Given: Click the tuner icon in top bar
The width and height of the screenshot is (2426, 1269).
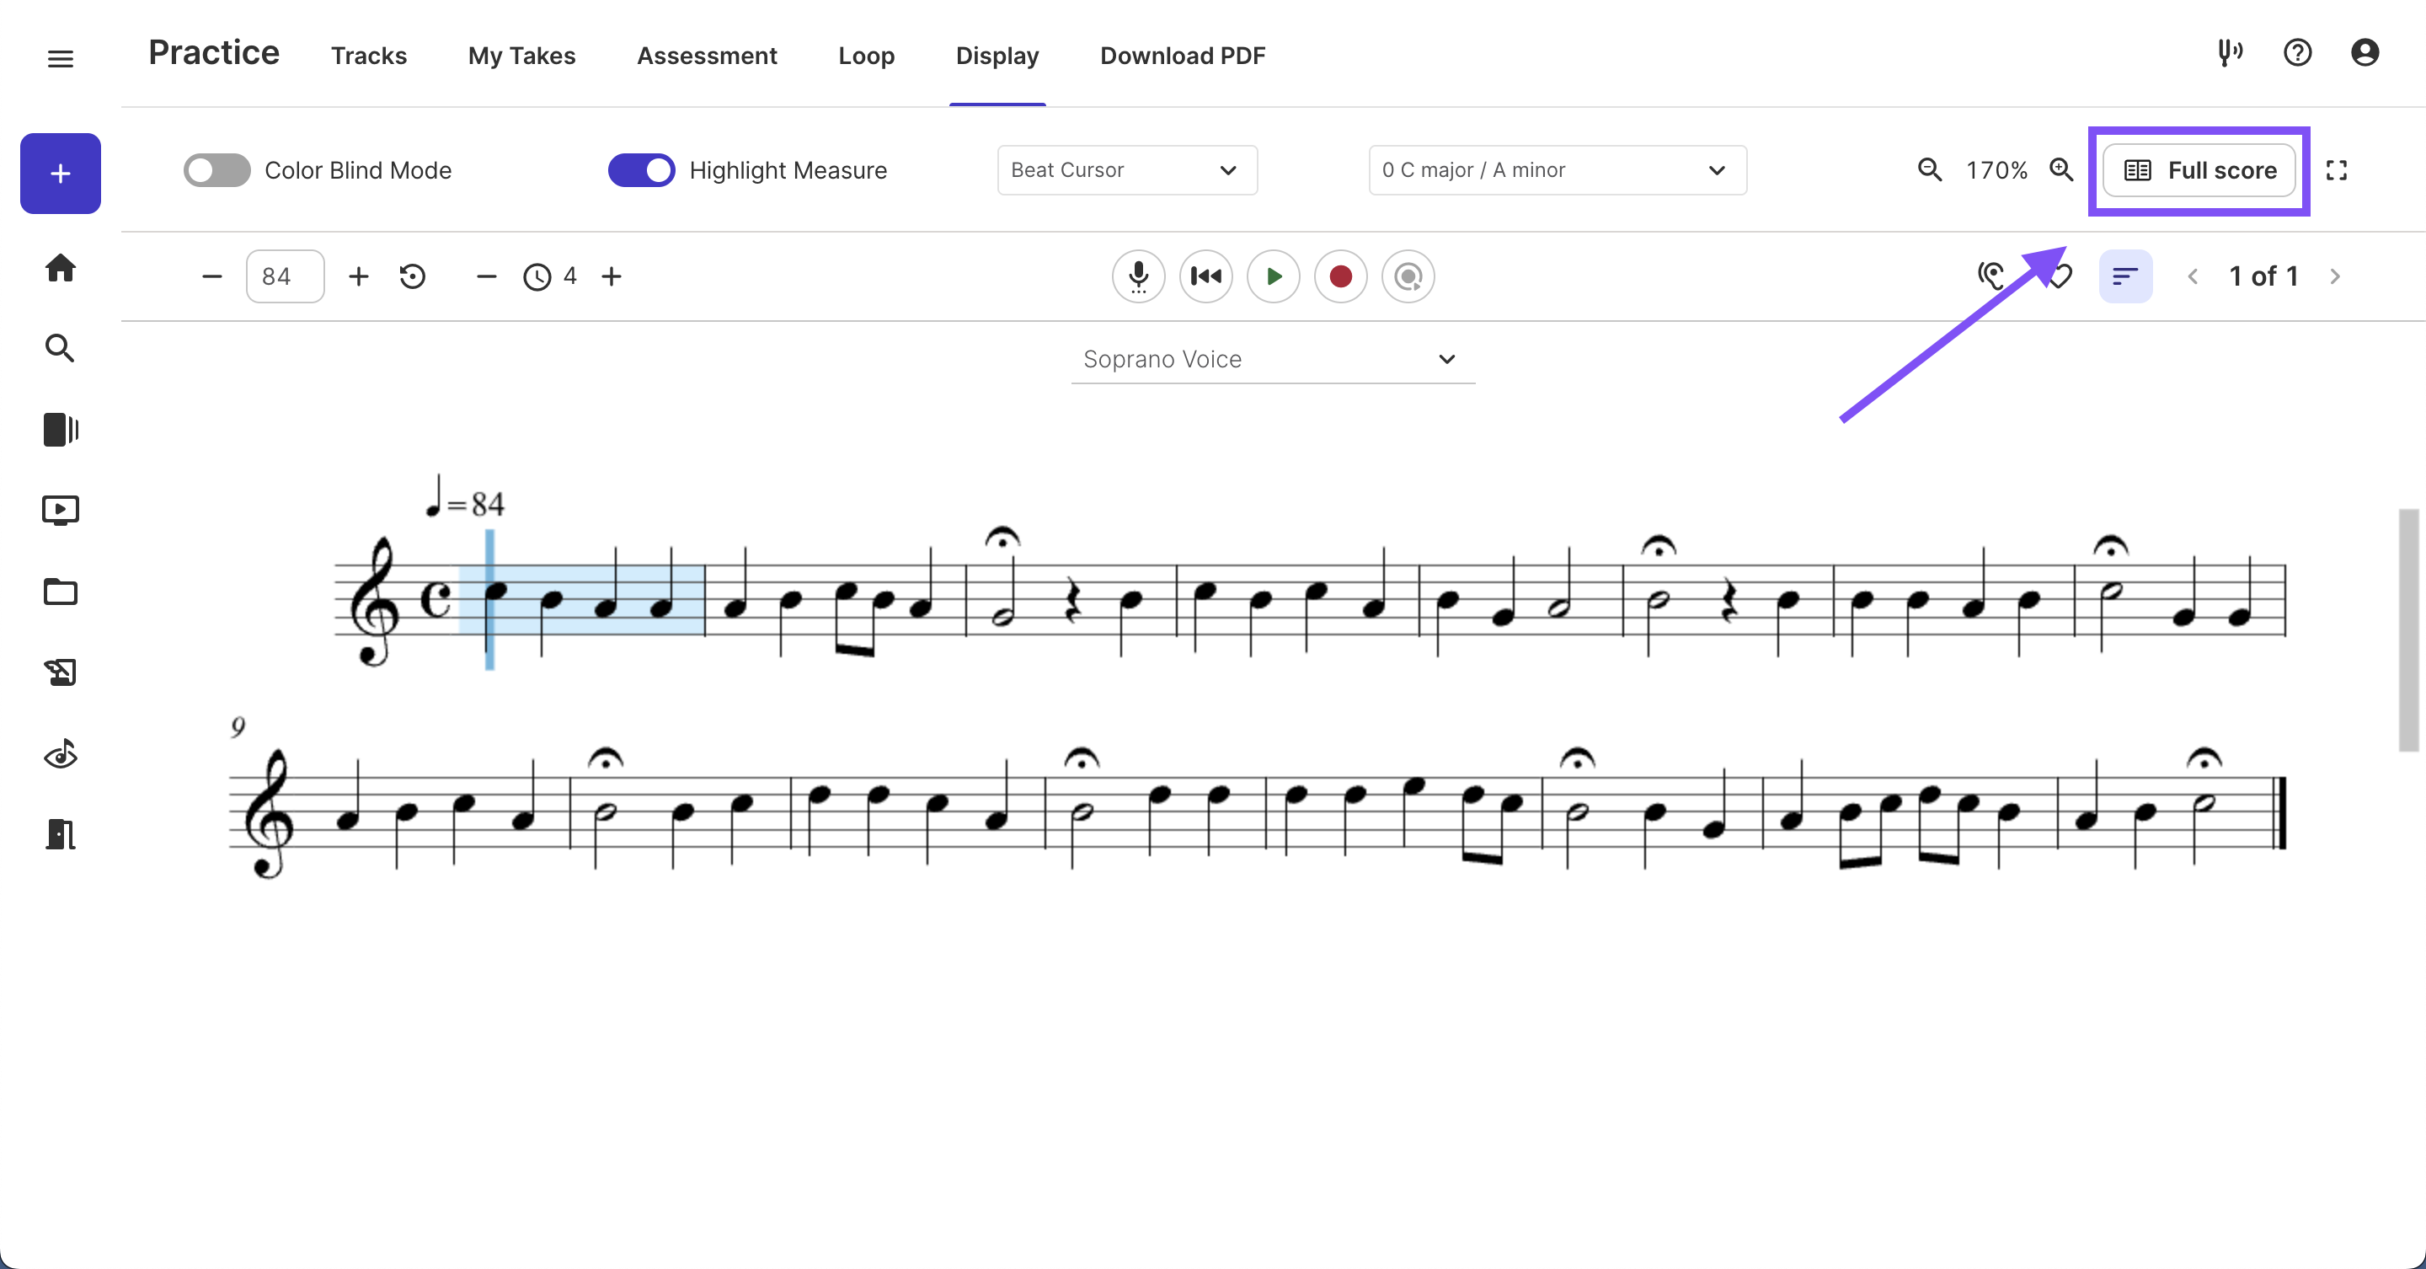Looking at the screenshot, I should 2229,53.
